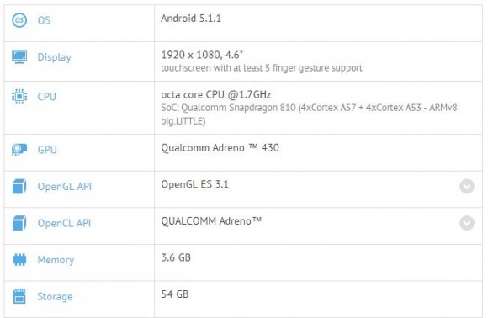Select the Memory label
488x318 pixels.
tap(56, 260)
